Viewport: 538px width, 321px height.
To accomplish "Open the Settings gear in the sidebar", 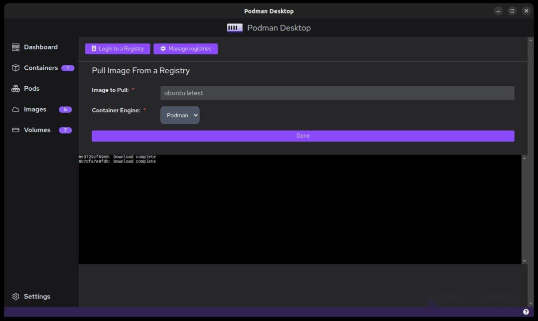I will tap(15, 296).
